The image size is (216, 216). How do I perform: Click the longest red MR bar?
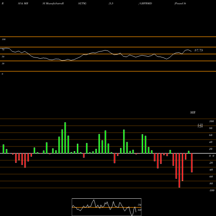(x=179, y=170)
